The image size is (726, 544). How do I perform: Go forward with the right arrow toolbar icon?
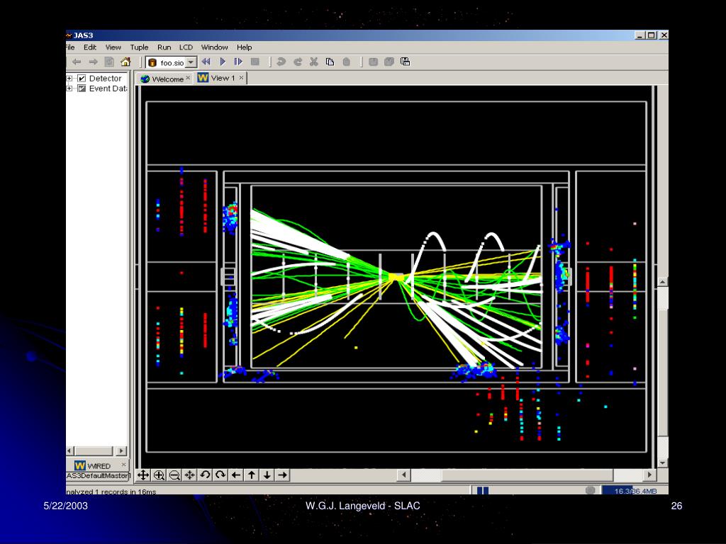[x=93, y=62]
